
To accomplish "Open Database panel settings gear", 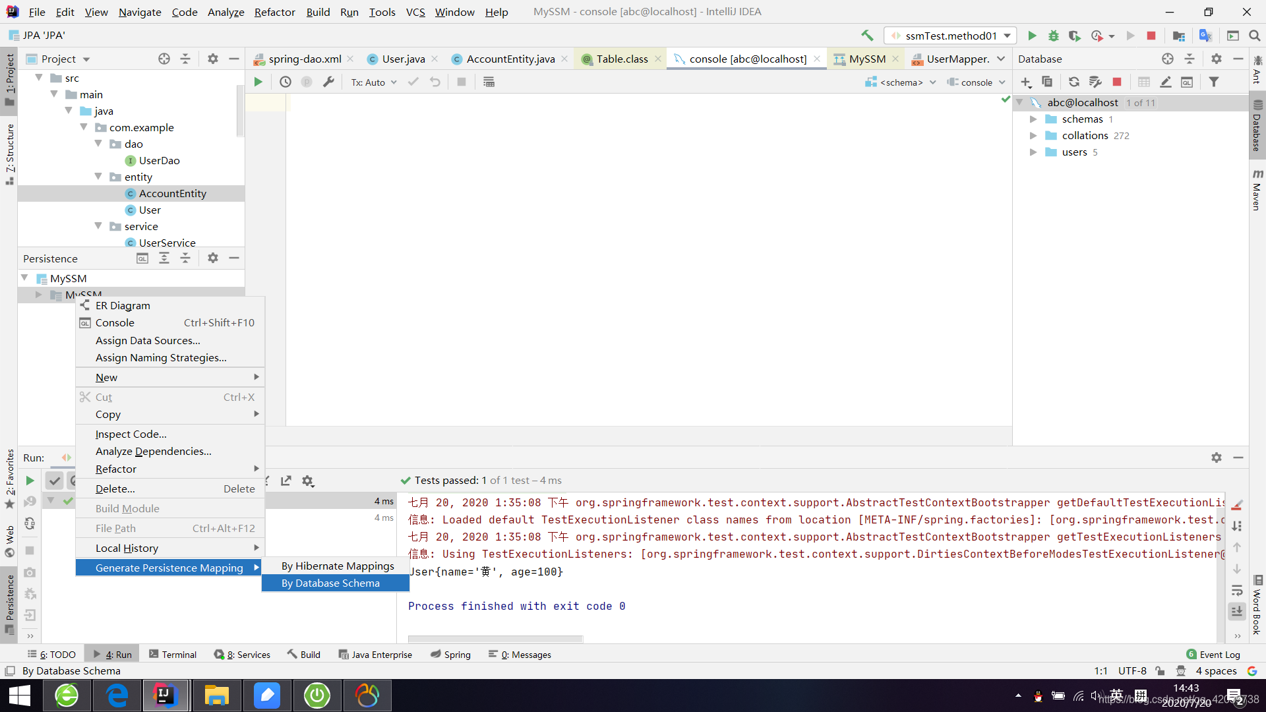I will [1217, 59].
